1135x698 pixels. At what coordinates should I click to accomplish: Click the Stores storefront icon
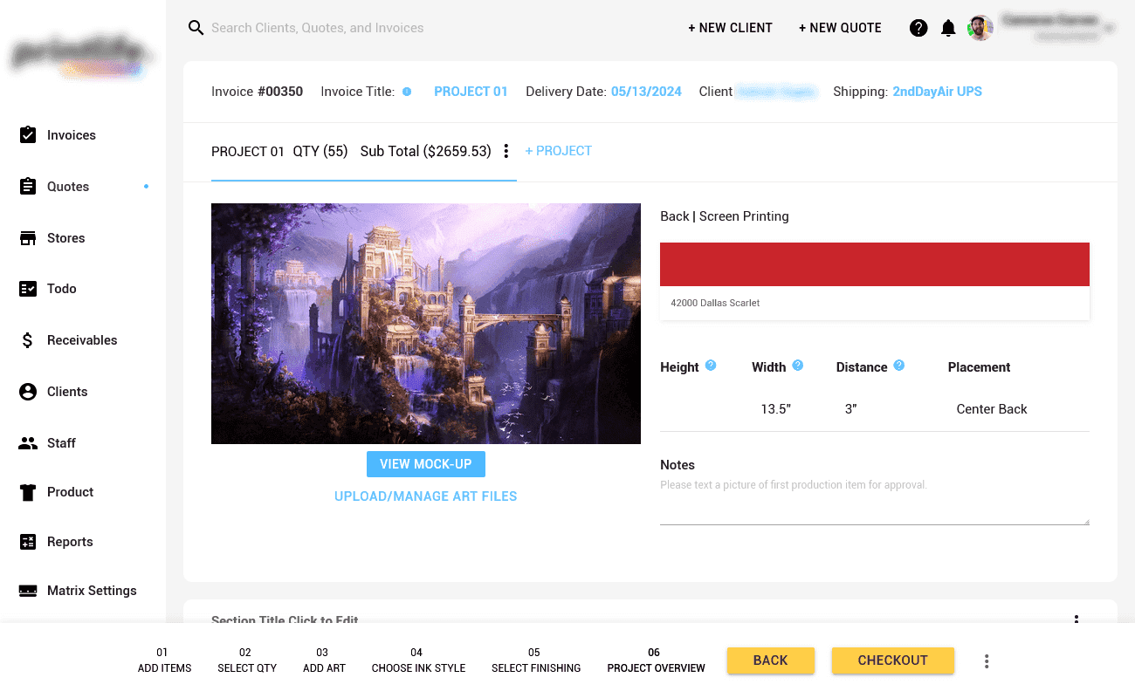pos(28,238)
